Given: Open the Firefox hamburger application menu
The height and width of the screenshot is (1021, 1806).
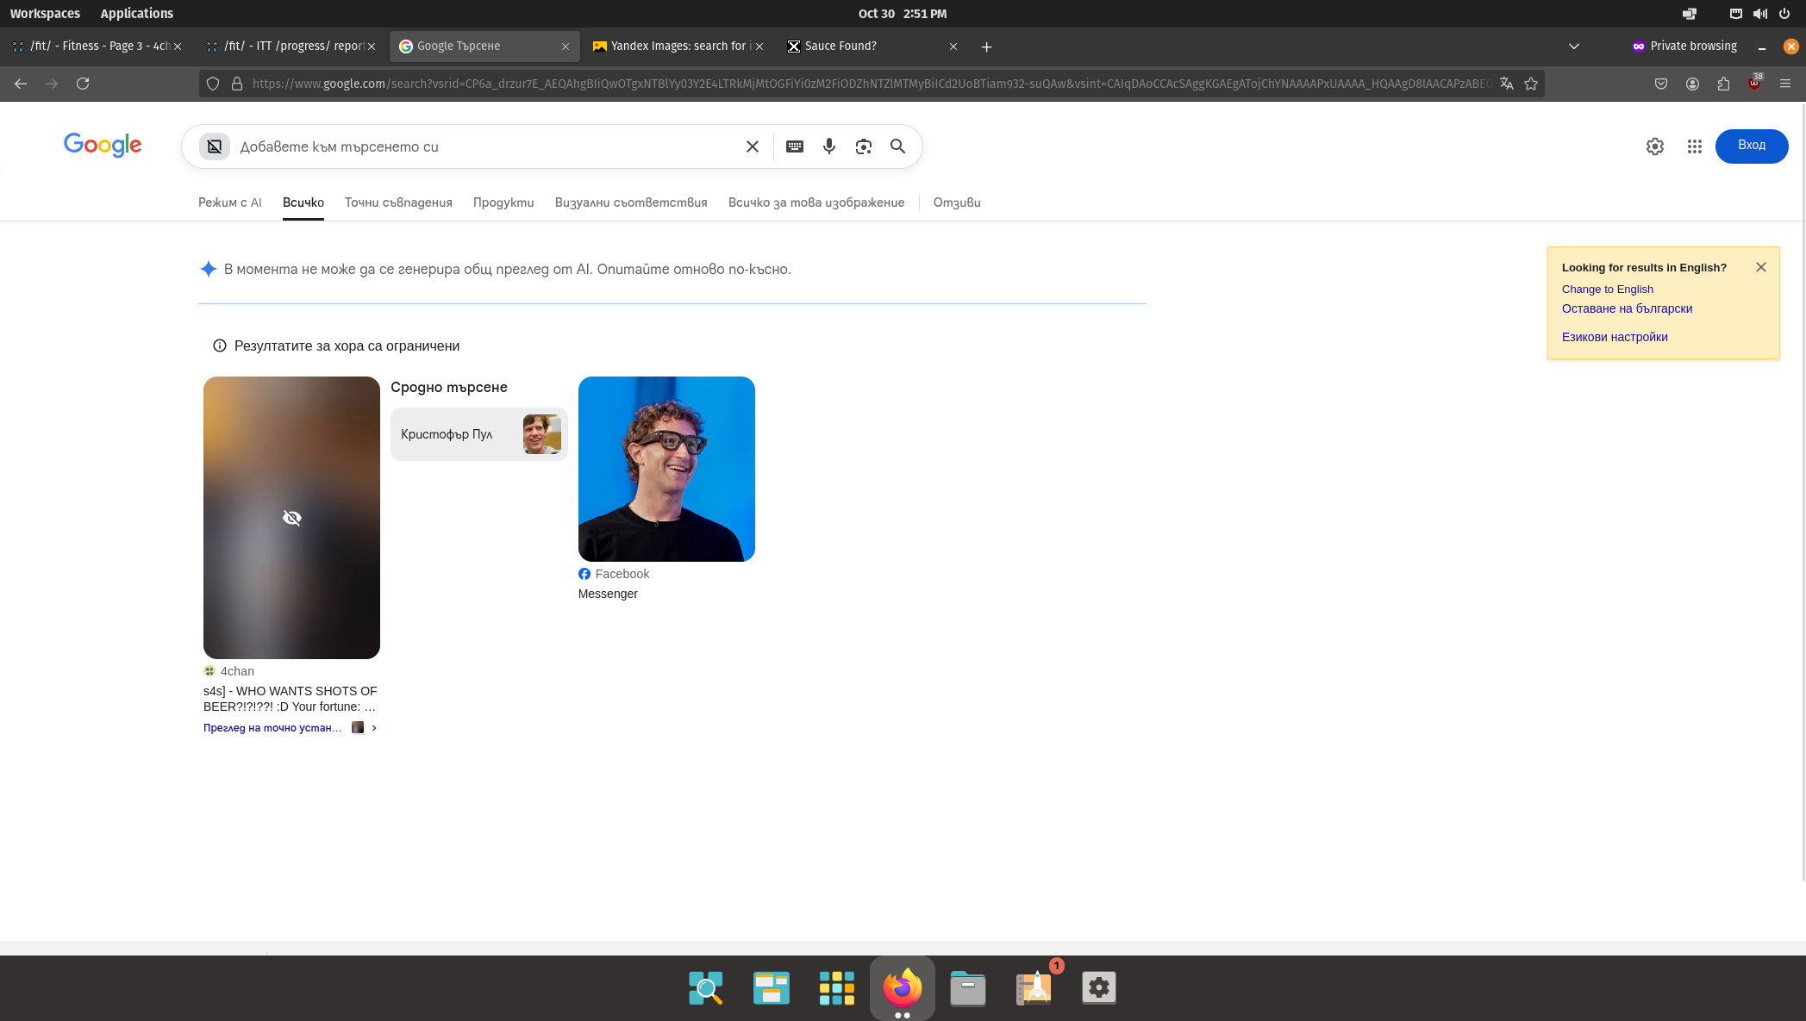Looking at the screenshot, I should 1785,84.
